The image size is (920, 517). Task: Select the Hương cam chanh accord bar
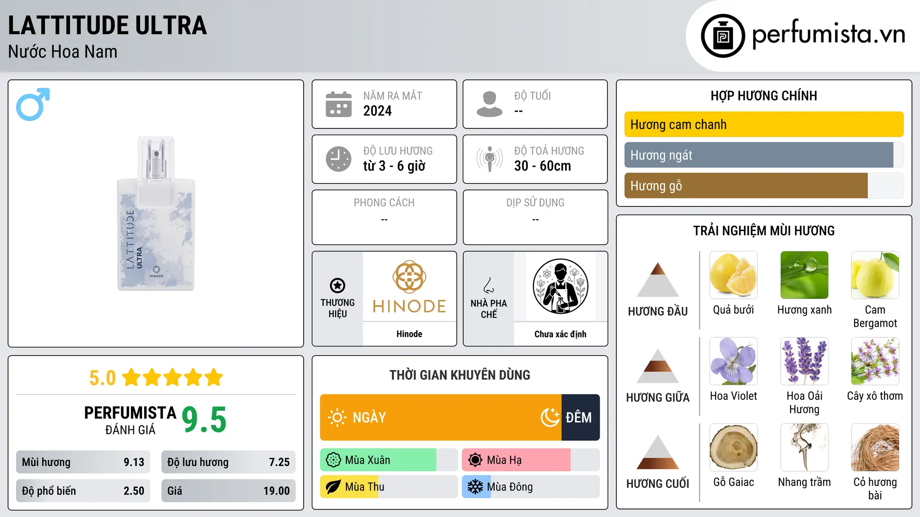point(764,124)
